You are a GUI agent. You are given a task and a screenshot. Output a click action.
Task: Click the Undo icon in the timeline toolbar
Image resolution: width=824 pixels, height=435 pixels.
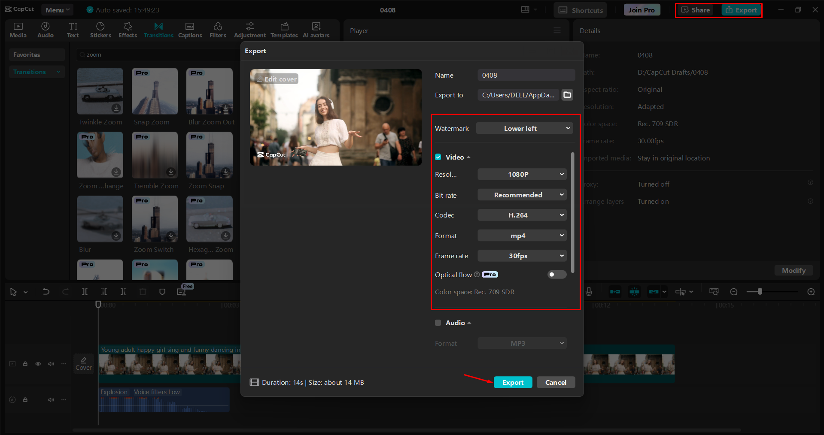46,291
